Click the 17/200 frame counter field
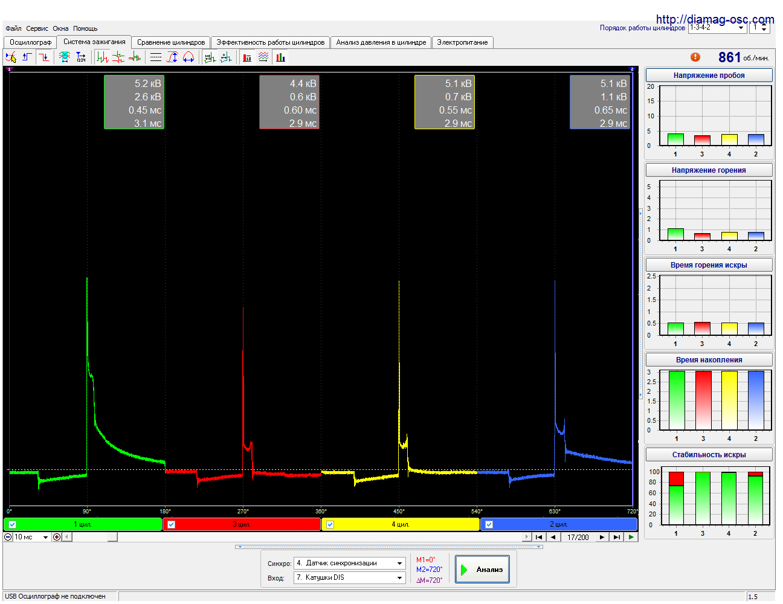This screenshot has width=783, height=604. (578, 537)
